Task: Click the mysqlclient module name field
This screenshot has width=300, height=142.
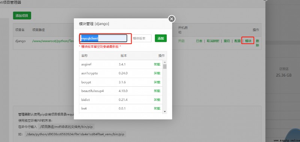Action: click(x=103, y=38)
